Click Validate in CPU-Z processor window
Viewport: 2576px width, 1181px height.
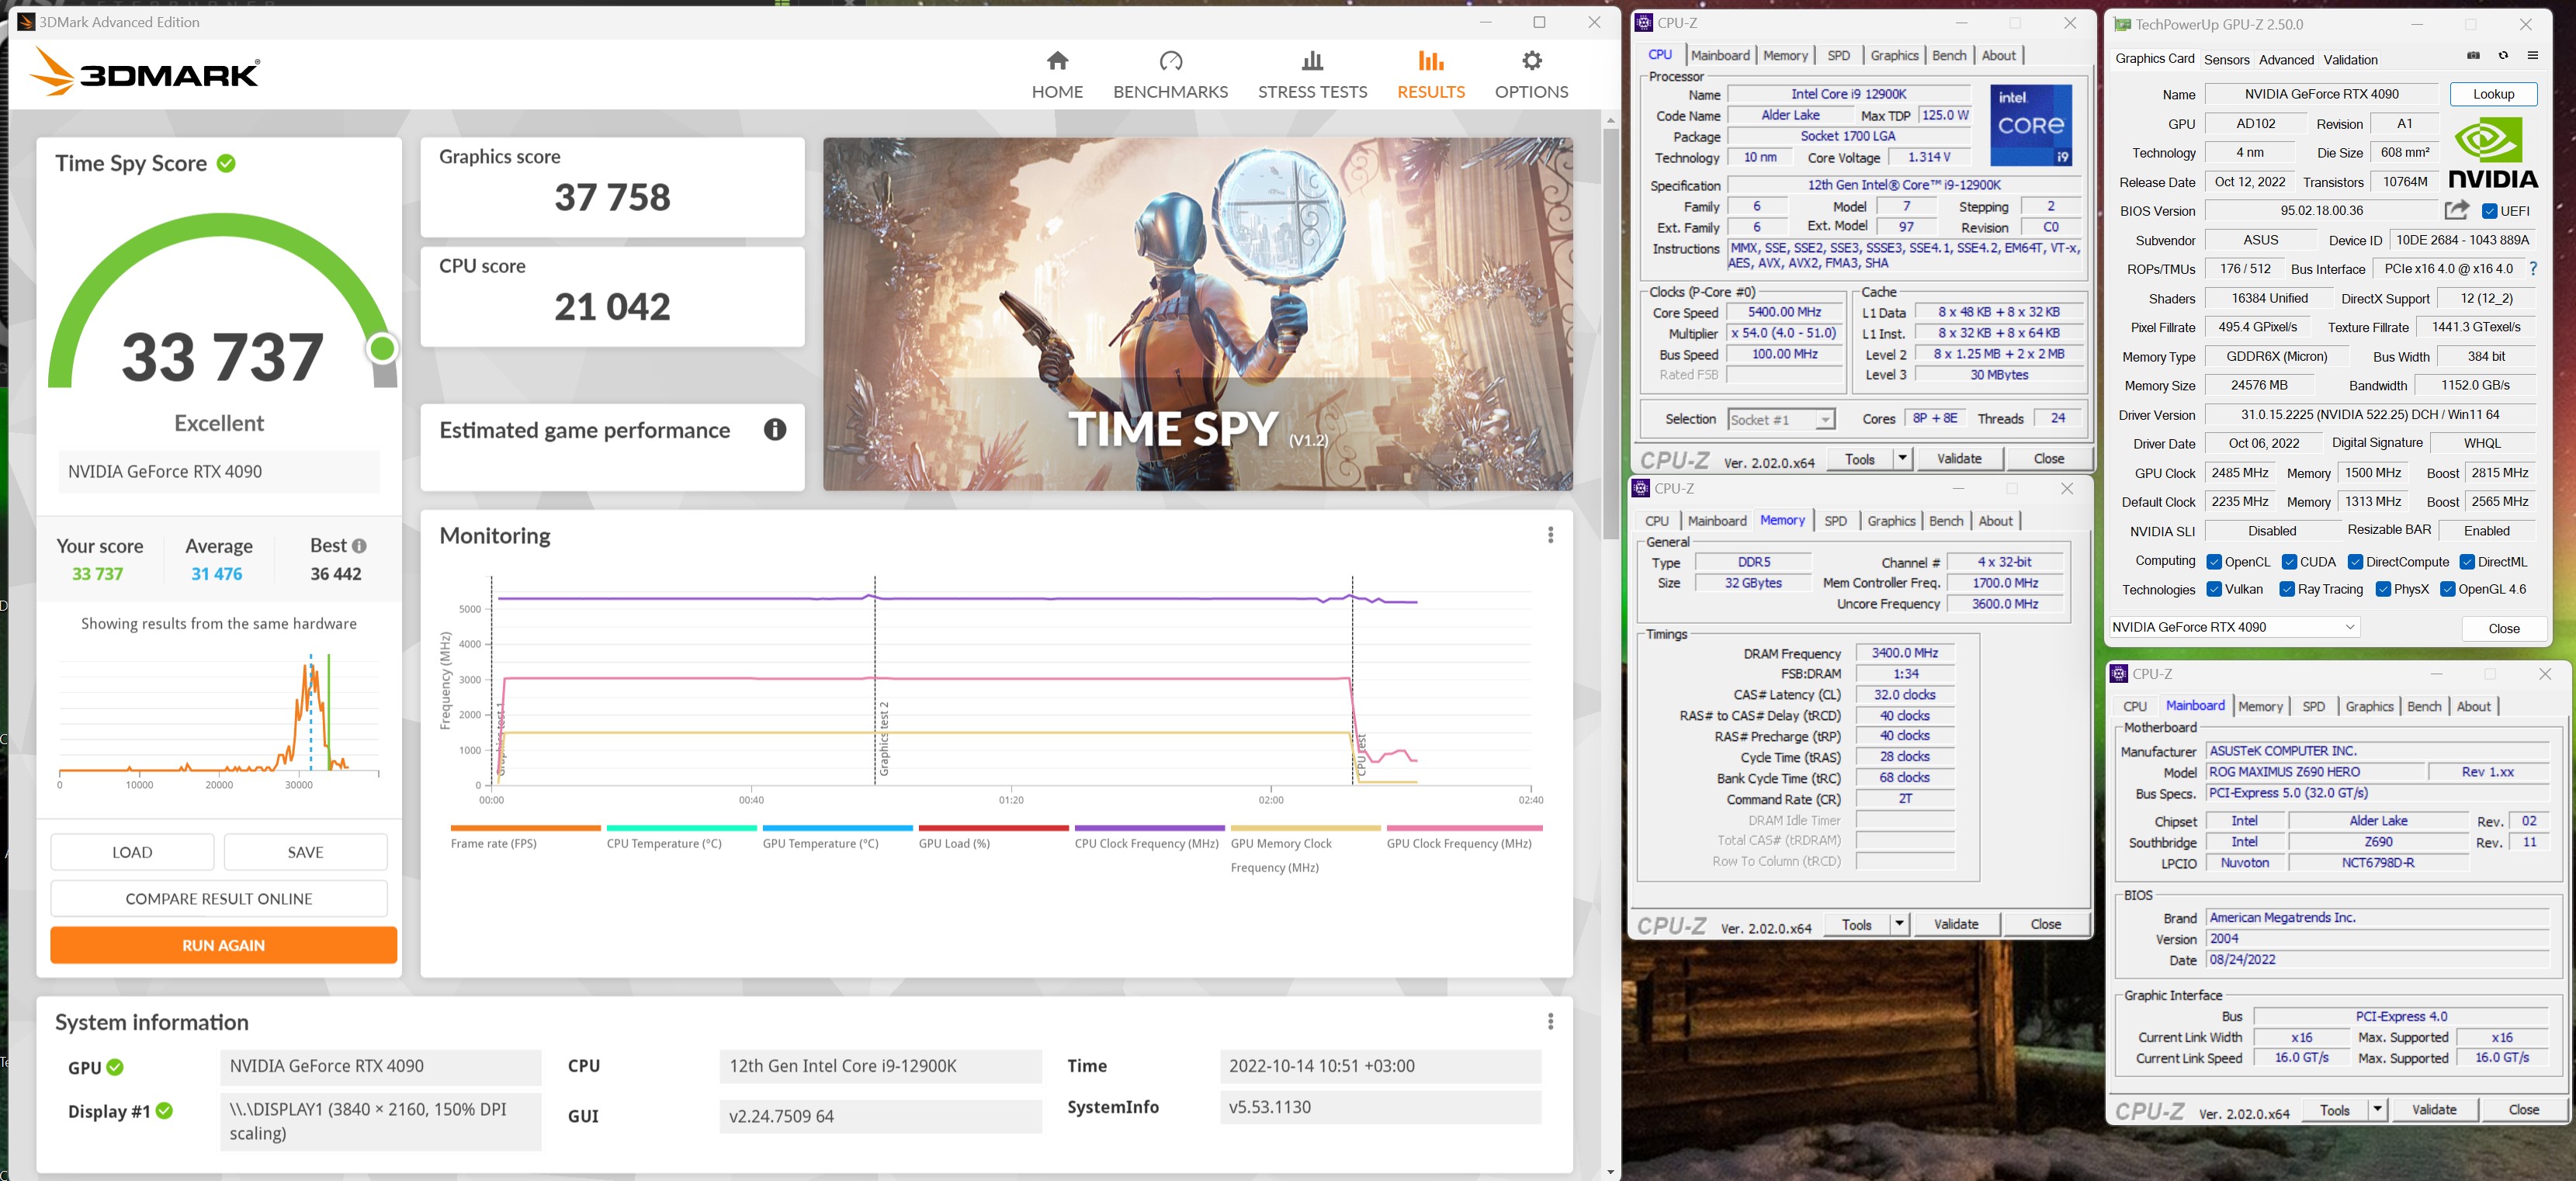point(1958,459)
